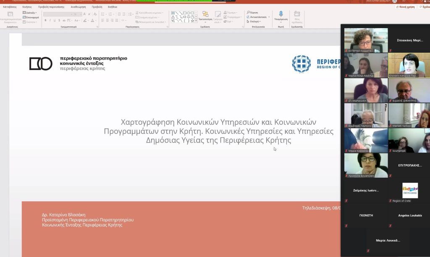Open the Τακτοποίηση arrange menu

(x=205, y=16)
